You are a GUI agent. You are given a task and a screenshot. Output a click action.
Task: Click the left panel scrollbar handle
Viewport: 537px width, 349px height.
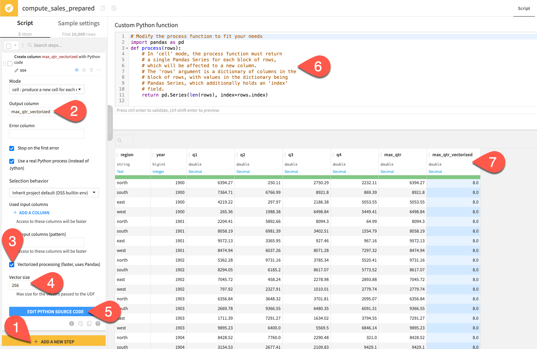[110, 123]
